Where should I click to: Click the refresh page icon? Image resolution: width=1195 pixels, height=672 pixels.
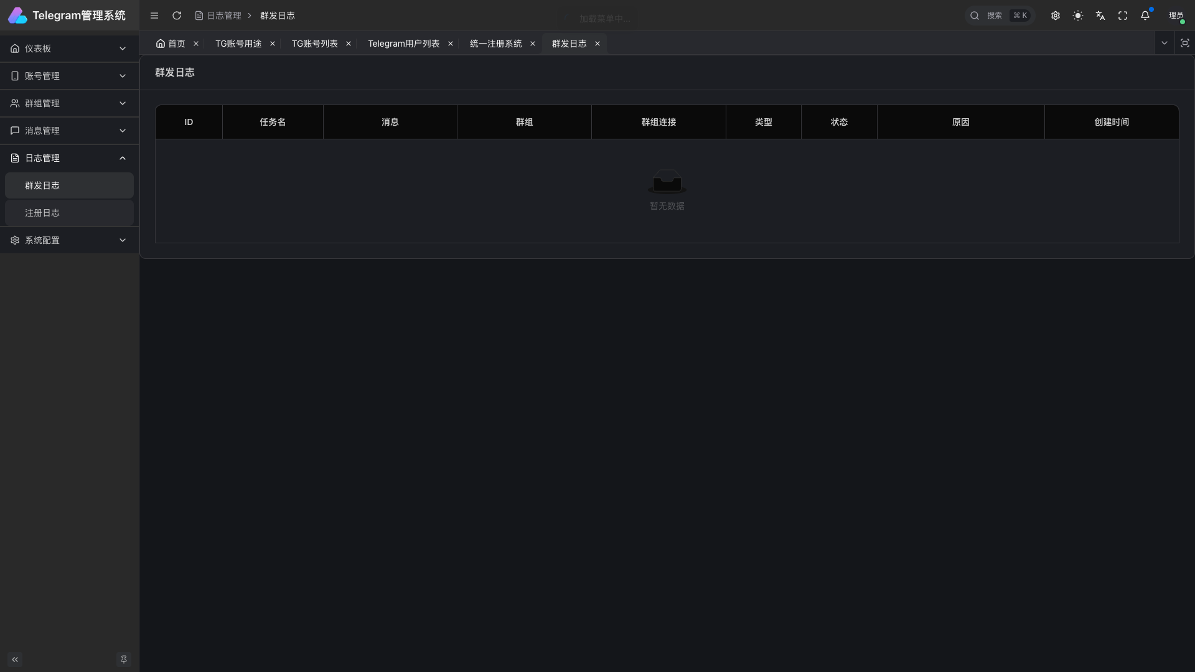(177, 16)
